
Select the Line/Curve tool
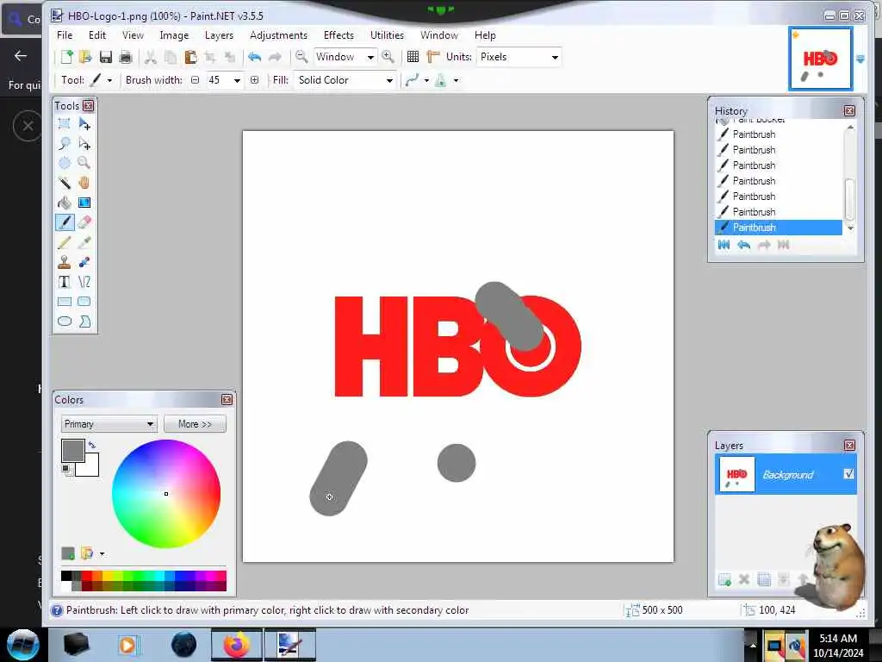84,282
